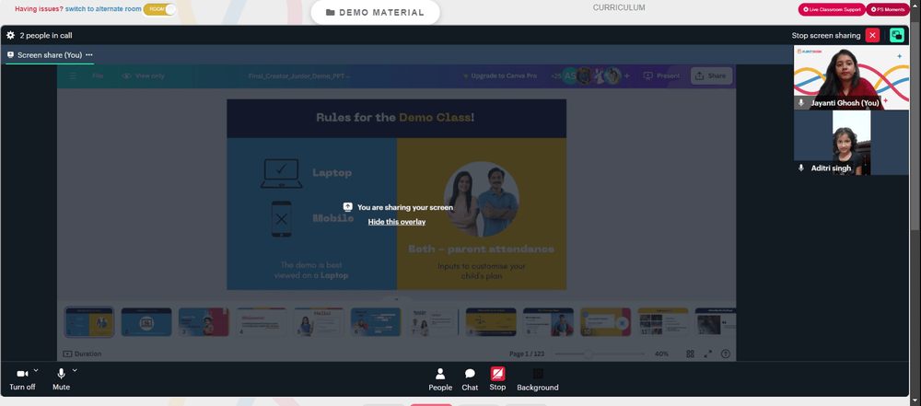This screenshot has height=406, width=921.
Task: Click AS collaborator avatar
Action: [569, 75]
